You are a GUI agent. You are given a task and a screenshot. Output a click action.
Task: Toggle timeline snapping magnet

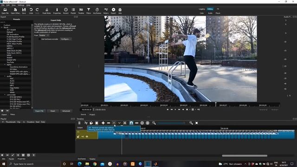tap(131, 123)
